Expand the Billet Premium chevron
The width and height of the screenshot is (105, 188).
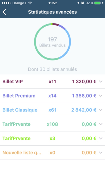click(x=101, y=96)
